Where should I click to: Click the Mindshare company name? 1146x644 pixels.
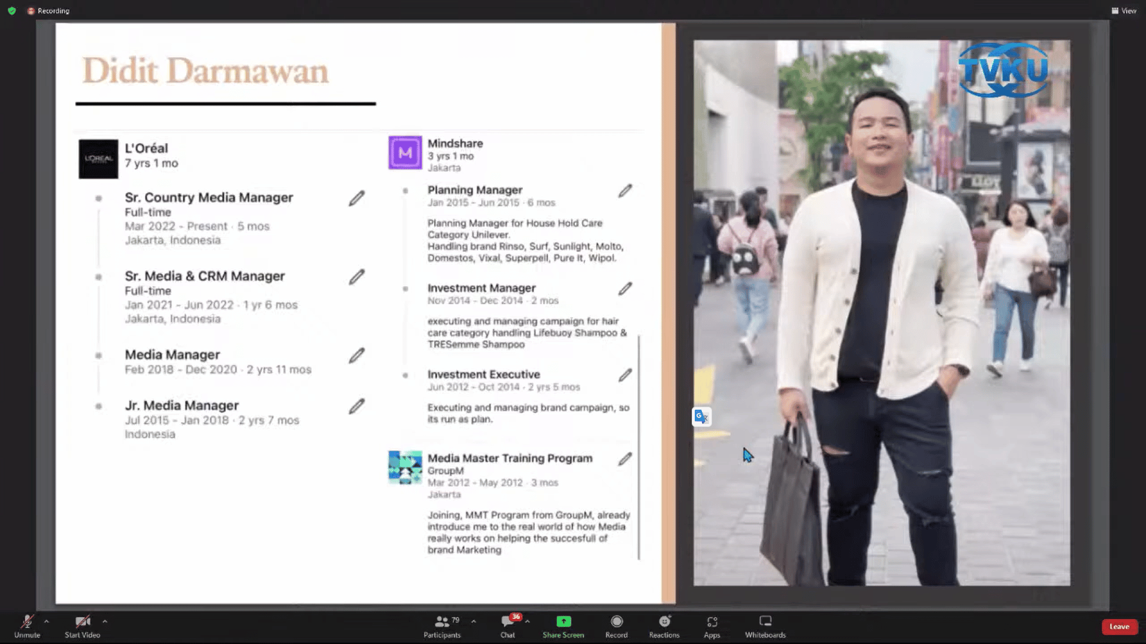(455, 144)
